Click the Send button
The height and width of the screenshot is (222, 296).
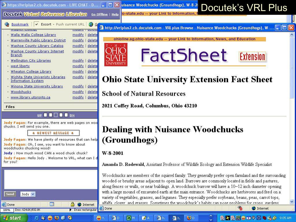click(x=10, y=194)
